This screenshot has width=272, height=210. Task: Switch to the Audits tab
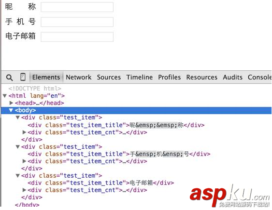click(232, 77)
